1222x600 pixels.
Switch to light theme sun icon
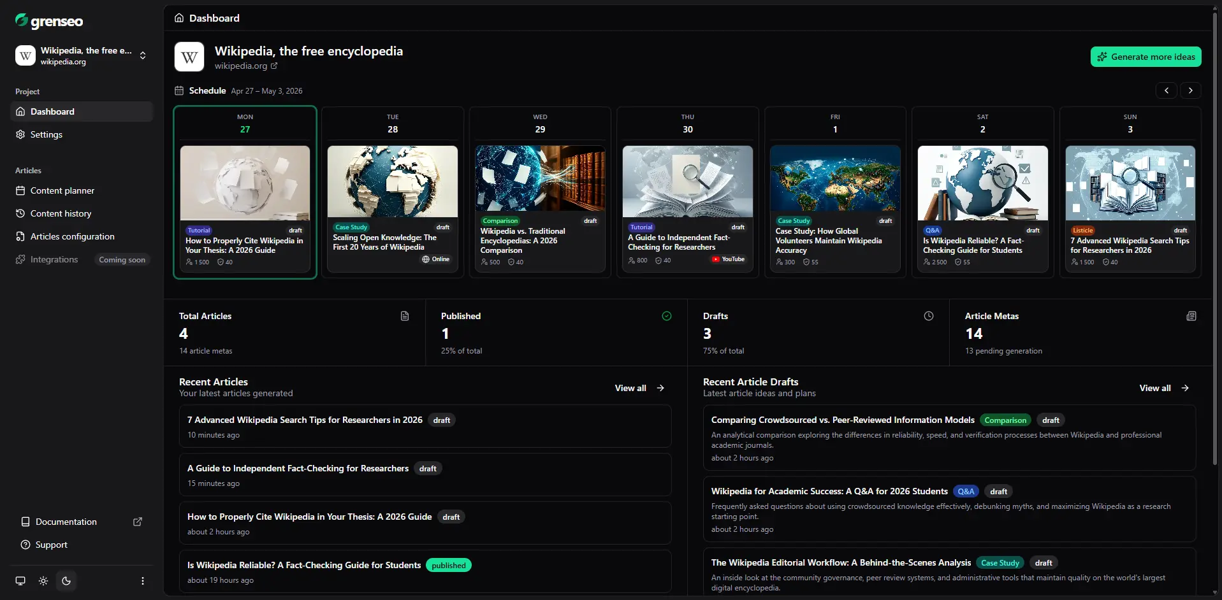coord(43,581)
